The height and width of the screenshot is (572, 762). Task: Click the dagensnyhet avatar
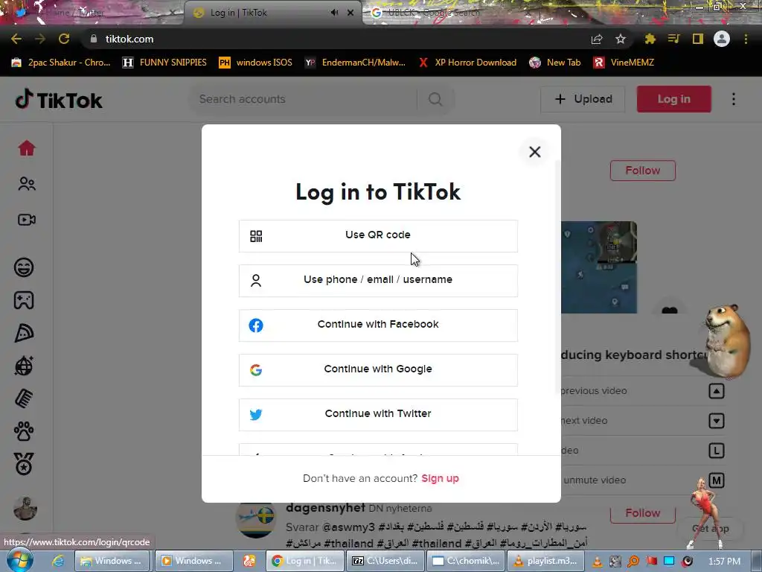click(x=256, y=519)
